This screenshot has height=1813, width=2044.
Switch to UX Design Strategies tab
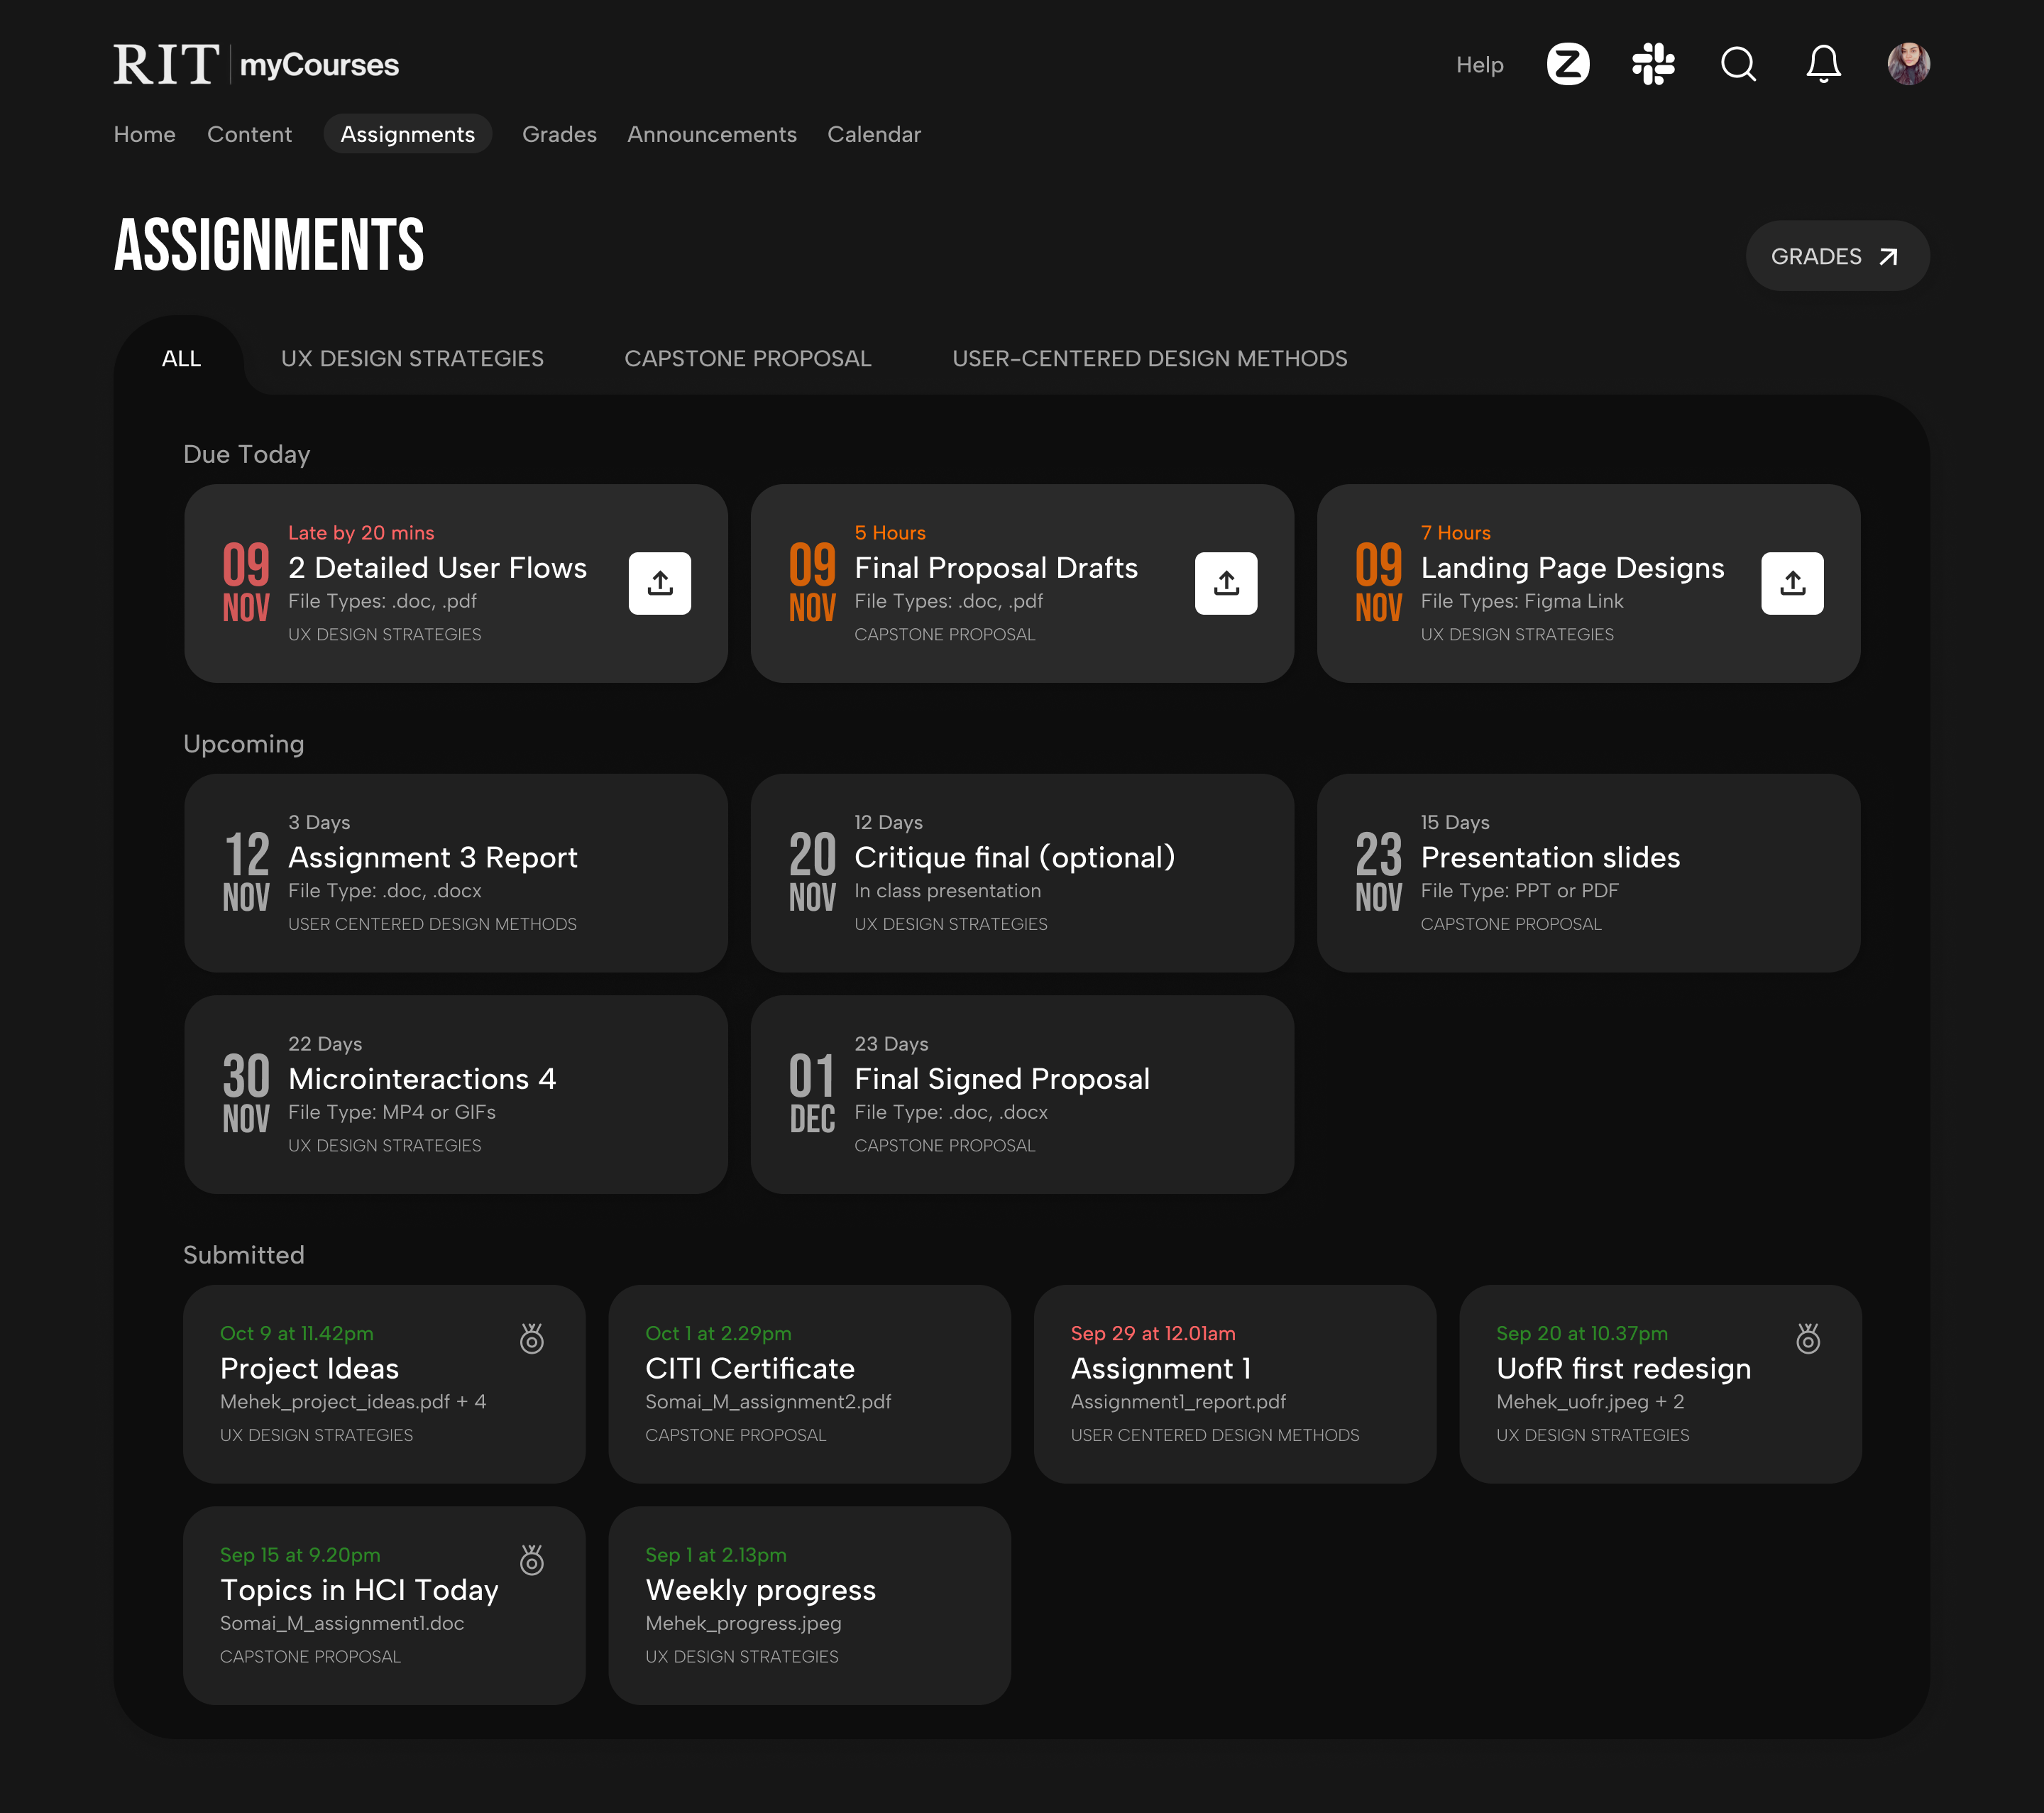tap(412, 358)
